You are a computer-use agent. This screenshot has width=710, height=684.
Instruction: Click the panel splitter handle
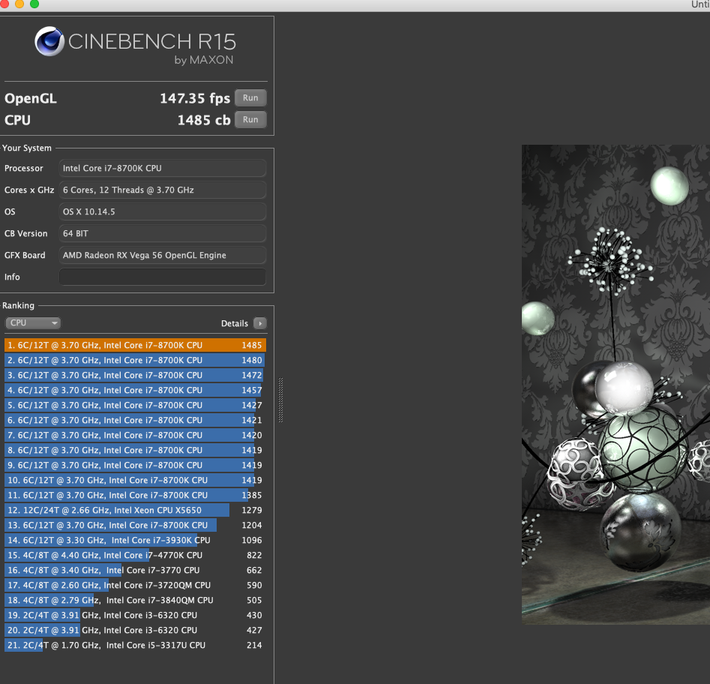click(280, 400)
